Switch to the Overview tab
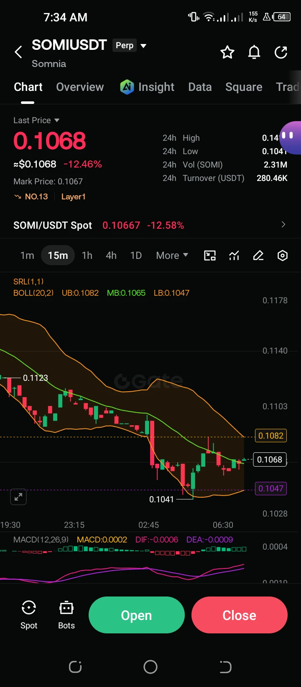The width and height of the screenshot is (301, 687). pyautogui.click(x=80, y=87)
